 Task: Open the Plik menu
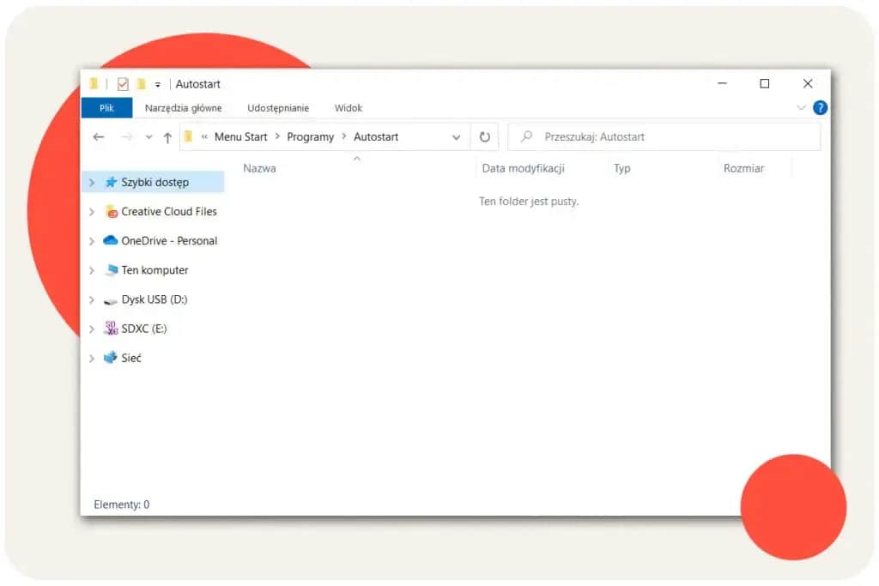pyautogui.click(x=106, y=107)
